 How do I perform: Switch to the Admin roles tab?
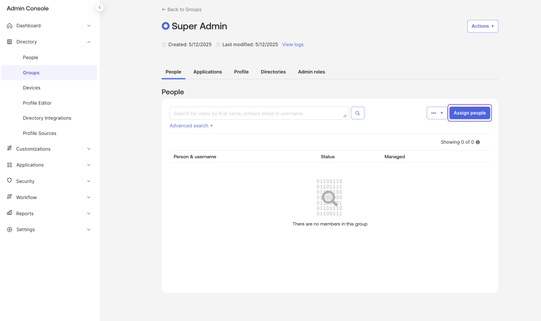[x=311, y=72]
